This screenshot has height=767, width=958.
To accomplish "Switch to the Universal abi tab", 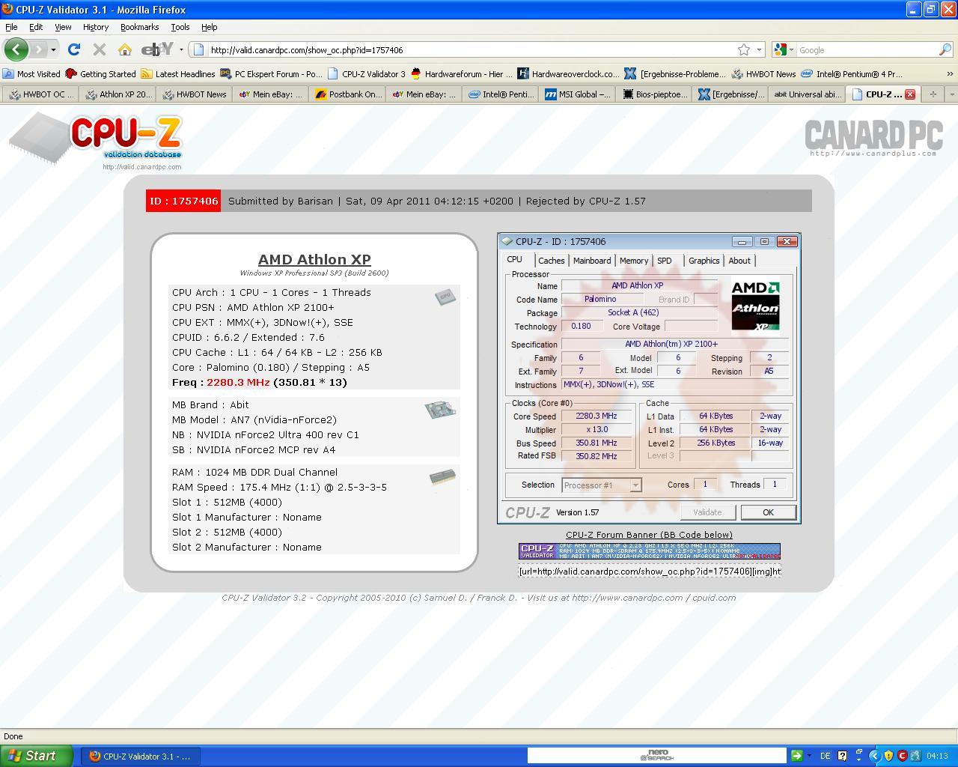I will pos(808,94).
